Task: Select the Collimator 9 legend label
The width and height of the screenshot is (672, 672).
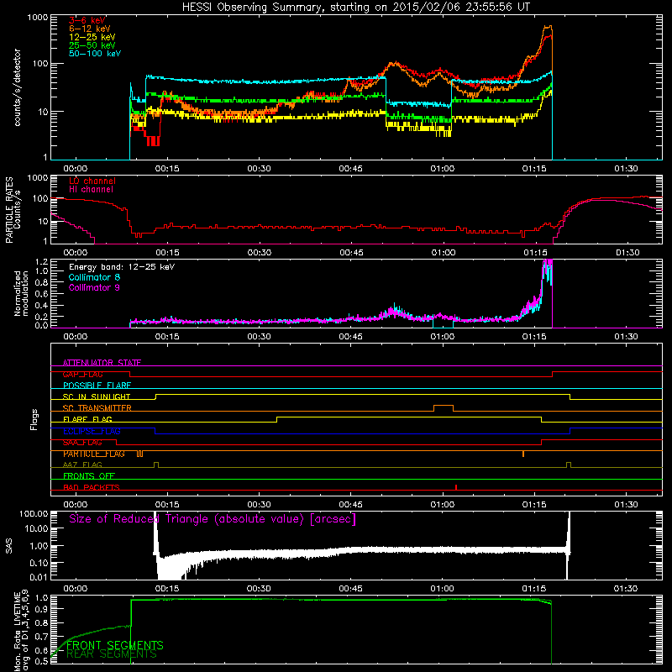Action: 94,287
